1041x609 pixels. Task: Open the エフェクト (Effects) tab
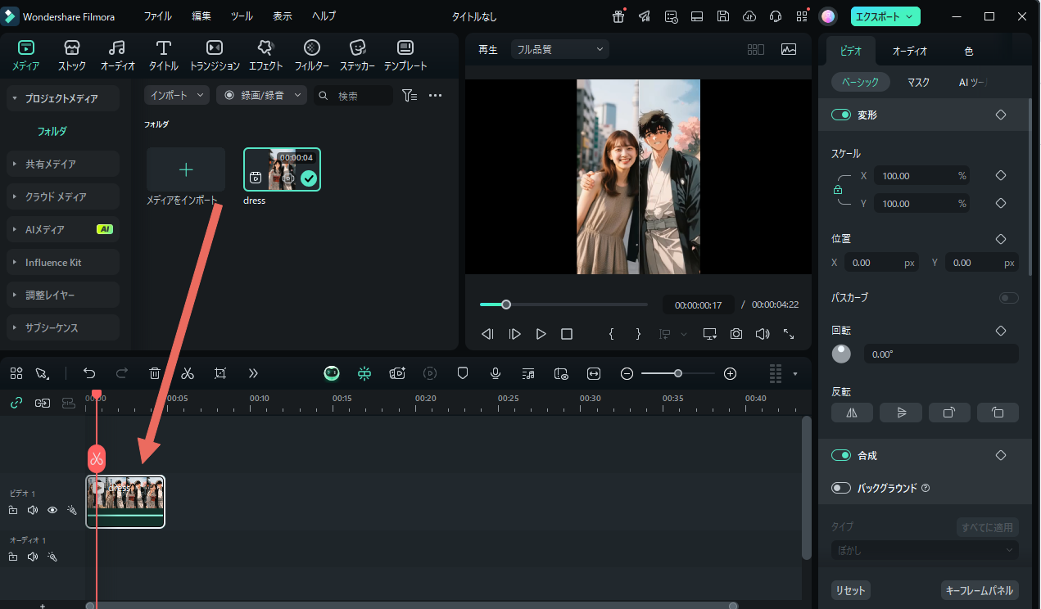[x=265, y=56]
